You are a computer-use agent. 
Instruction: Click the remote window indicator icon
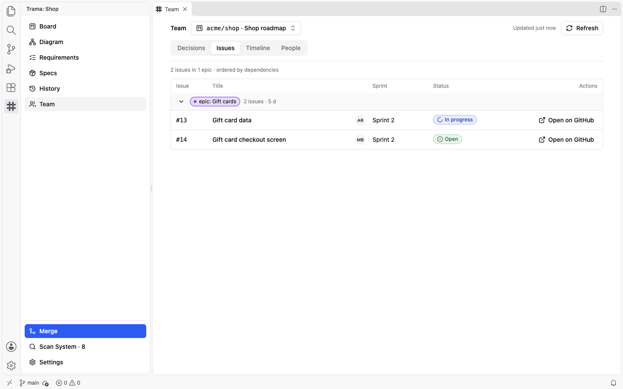pyautogui.click(x=10, y=383)
